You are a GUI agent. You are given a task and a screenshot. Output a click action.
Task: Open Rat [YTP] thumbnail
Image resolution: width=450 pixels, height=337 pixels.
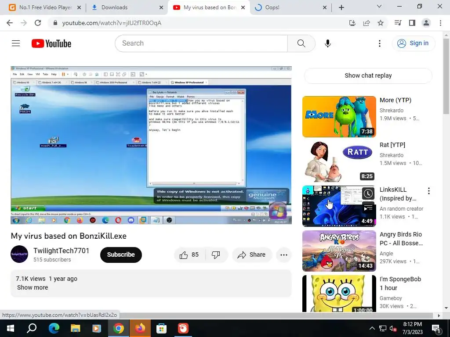pos(339,161)
